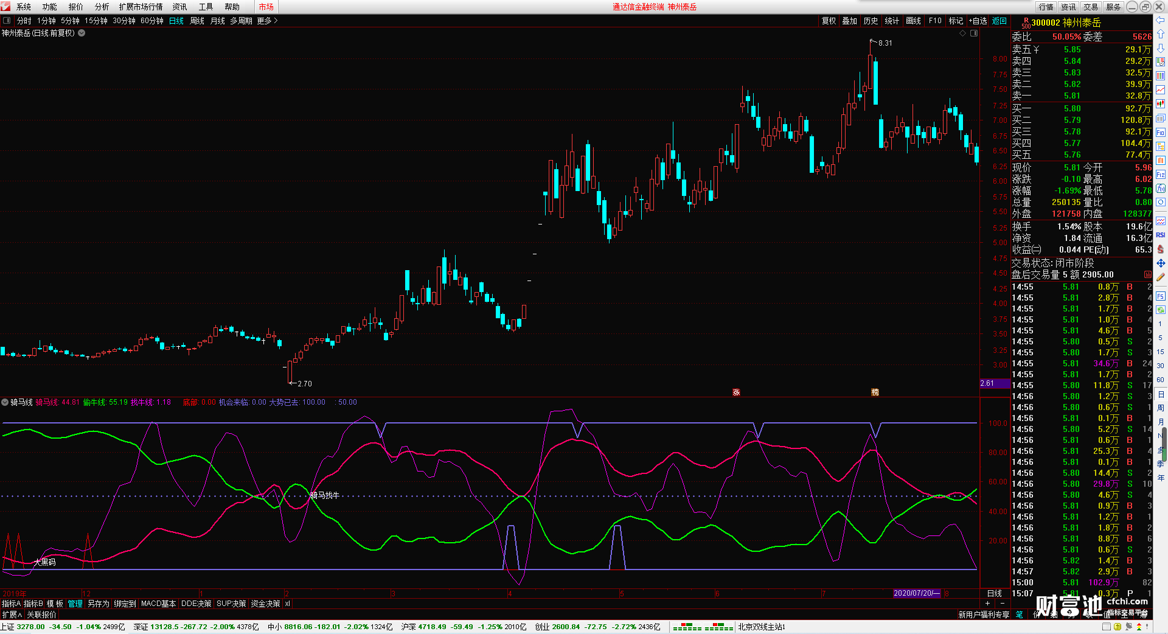Select the 月线 monthly period
Screen dimensions: 1168x634
pos(218,21)
